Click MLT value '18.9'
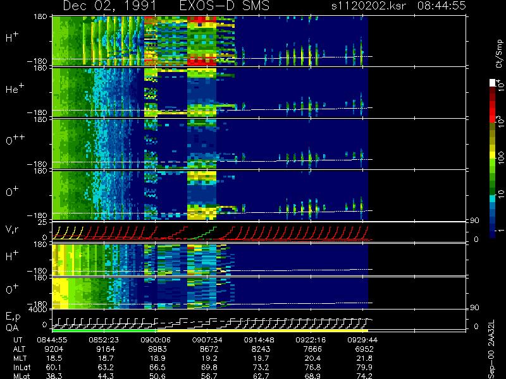 (x=157, y=358)
